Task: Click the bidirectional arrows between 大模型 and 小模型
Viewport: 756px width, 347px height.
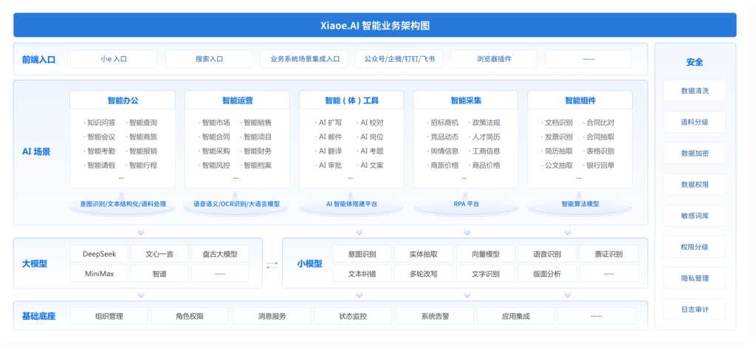Action: [272, 264]
